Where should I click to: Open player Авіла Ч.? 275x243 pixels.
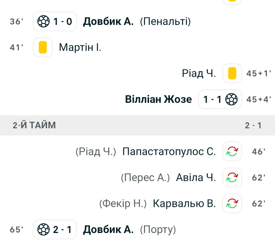pos(196,178)
